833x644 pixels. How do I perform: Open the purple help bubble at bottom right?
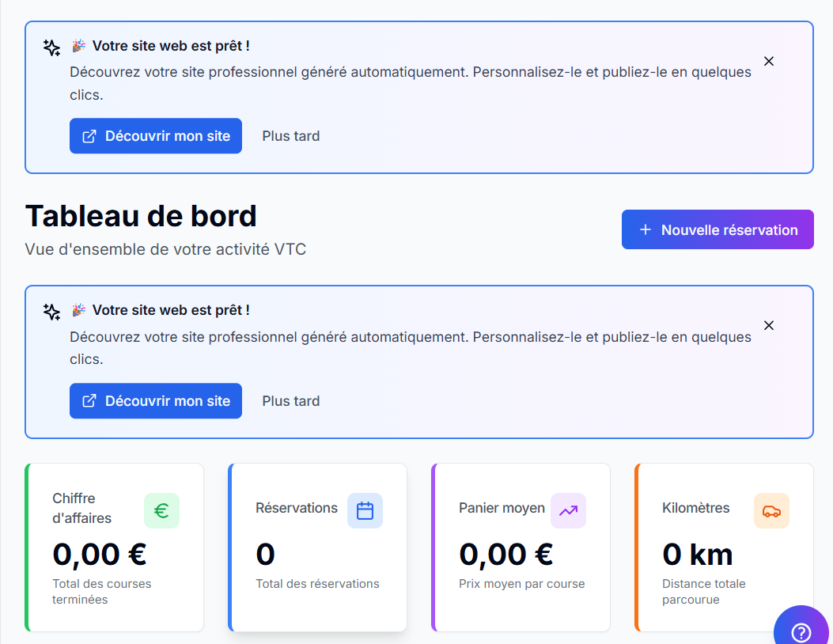click(801, 632)
